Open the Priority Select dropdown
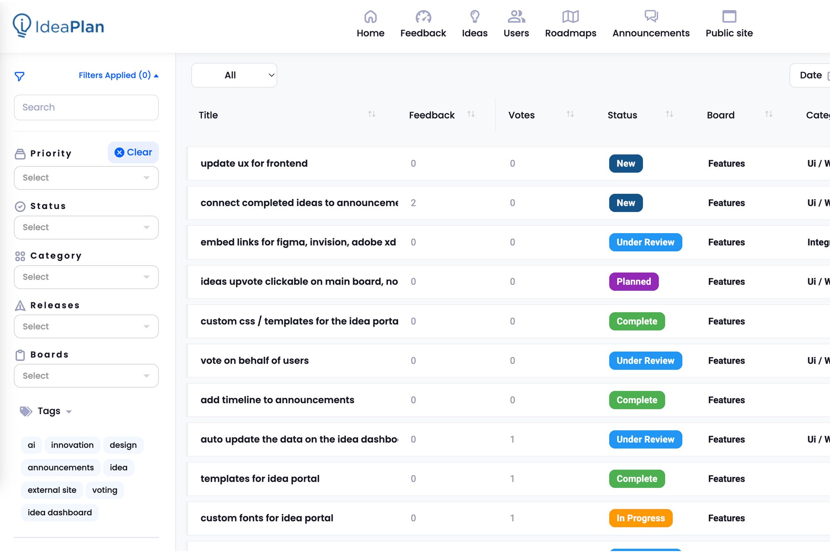Image resolution: width=830 pixels, height=553 pixels. (x=86, y=178)
